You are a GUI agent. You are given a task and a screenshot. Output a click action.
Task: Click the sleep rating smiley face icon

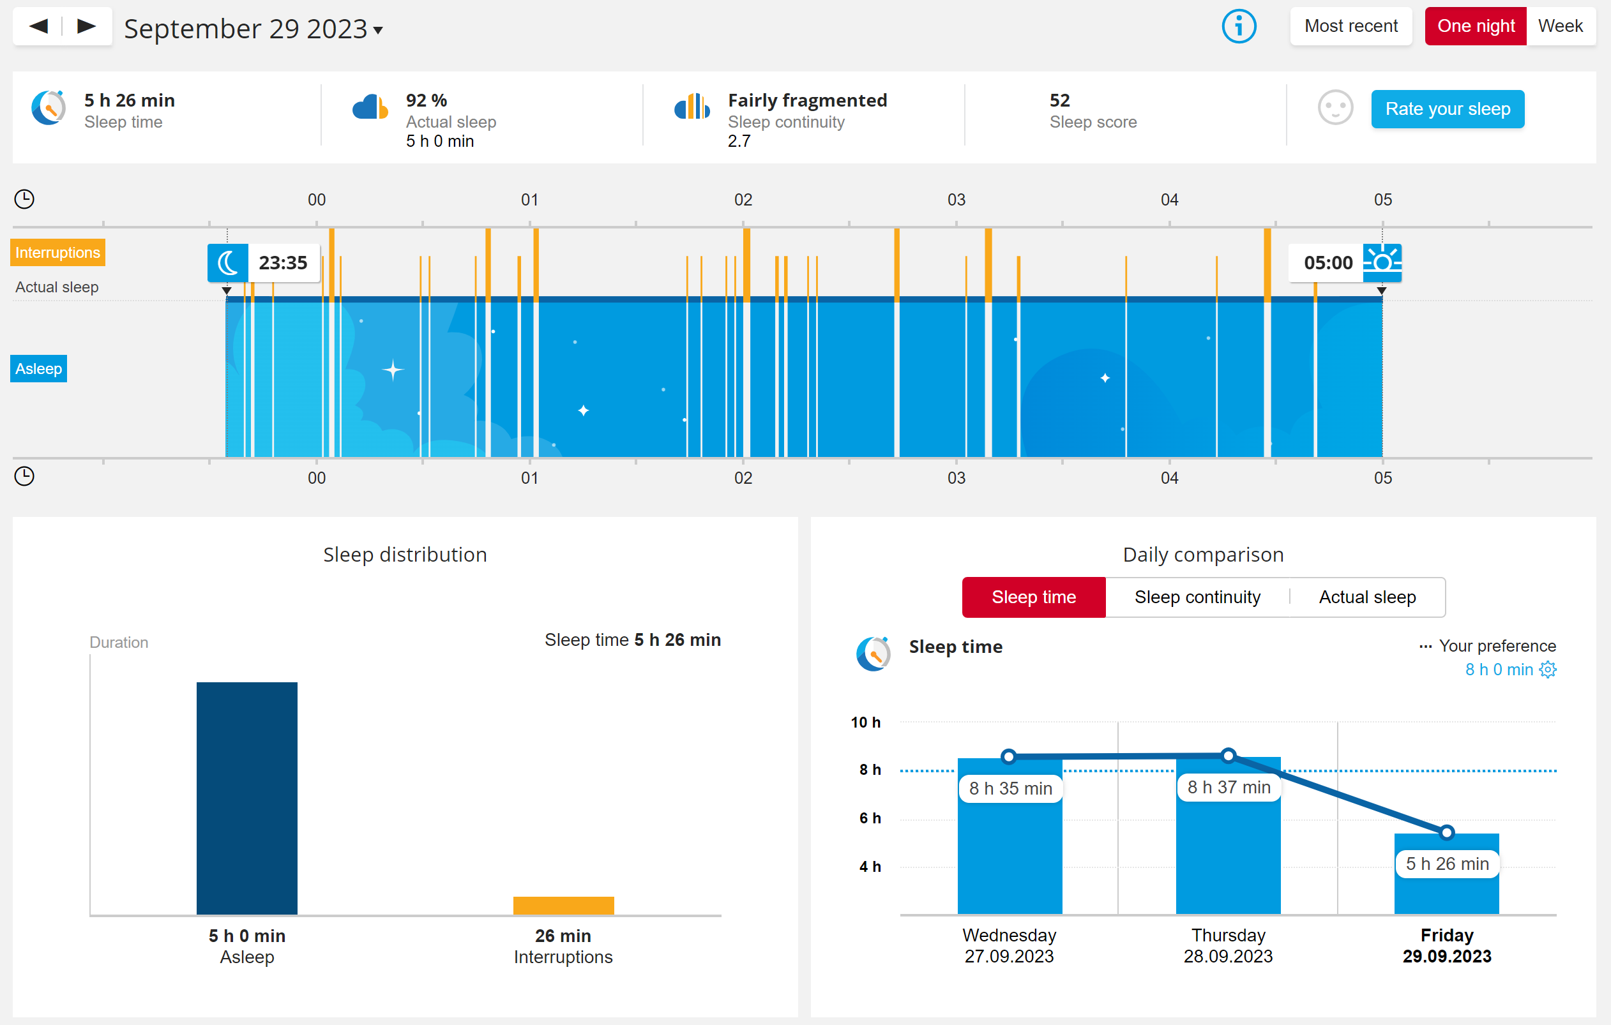coord(1335,108)
